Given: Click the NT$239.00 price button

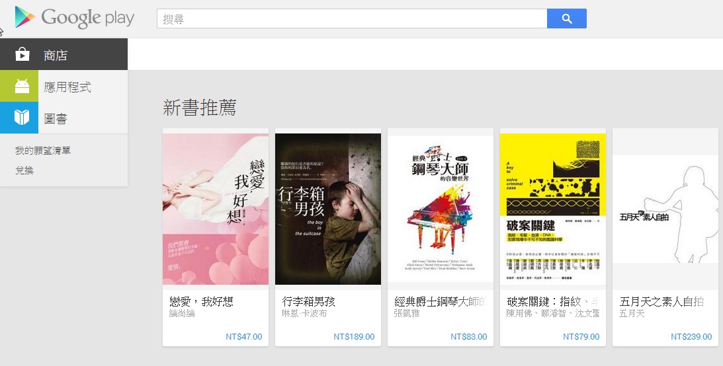Looking at the screenshot, I should click(692, 337).
